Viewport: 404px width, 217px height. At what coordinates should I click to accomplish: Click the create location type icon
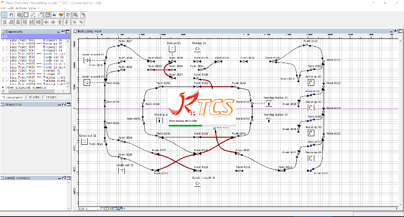pyautogui.click(x=47, y=15)
